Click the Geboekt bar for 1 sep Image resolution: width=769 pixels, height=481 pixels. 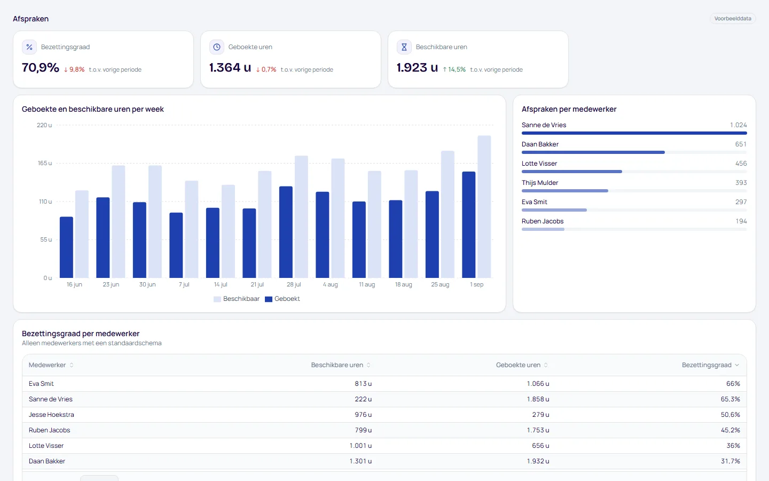tap(469, 224)
